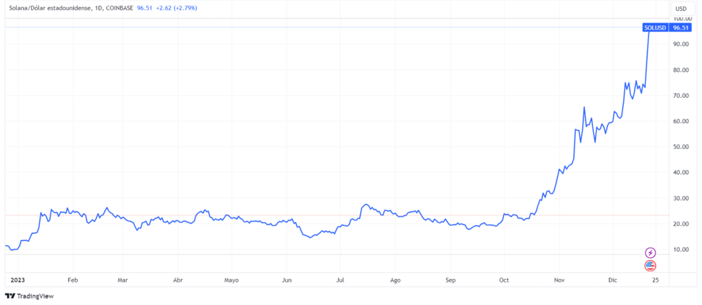Click the COINBASE exchange label

click(x=121, y=8)
